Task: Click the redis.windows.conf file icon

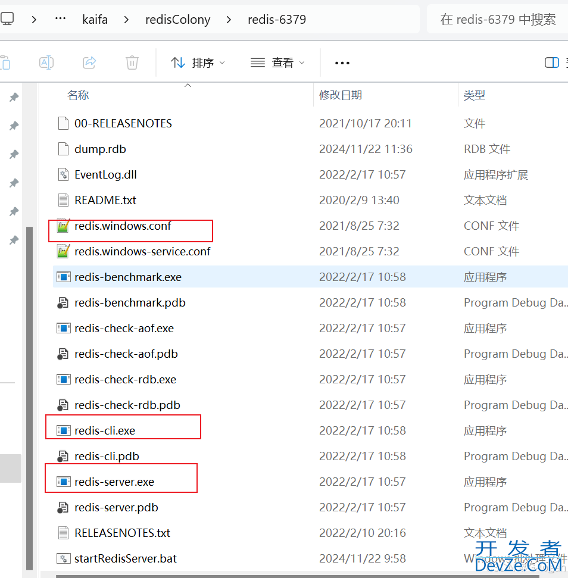Action: [x=63, y=226]
